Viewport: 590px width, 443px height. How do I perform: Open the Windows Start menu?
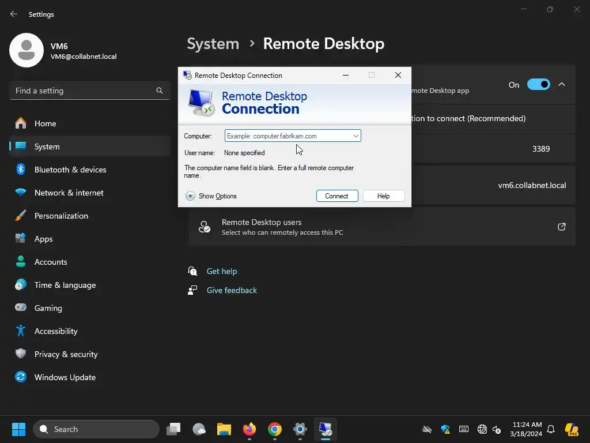18,429
